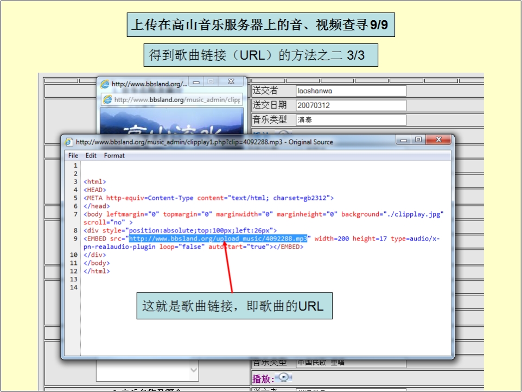This screenshot has width=522, height=392.
Task: Close the Original Source window
Action: pos(438,140)
